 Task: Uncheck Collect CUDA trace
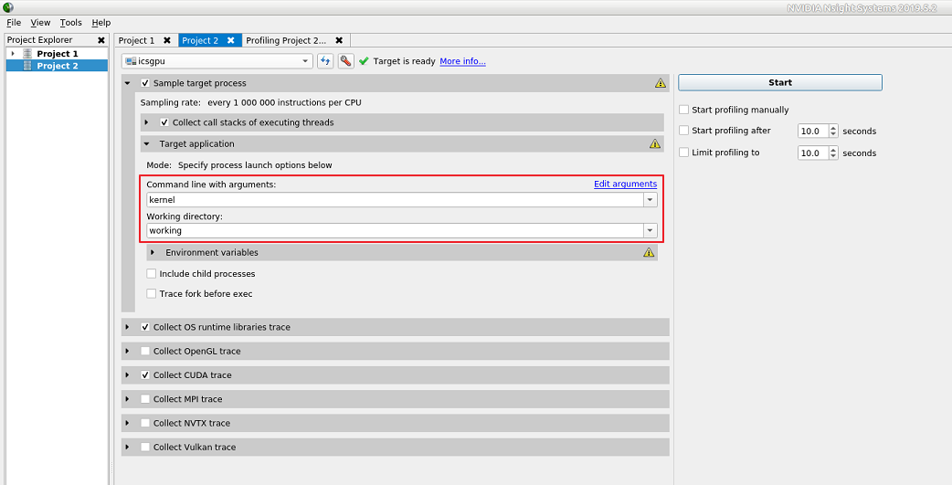[x=145, y=375]
